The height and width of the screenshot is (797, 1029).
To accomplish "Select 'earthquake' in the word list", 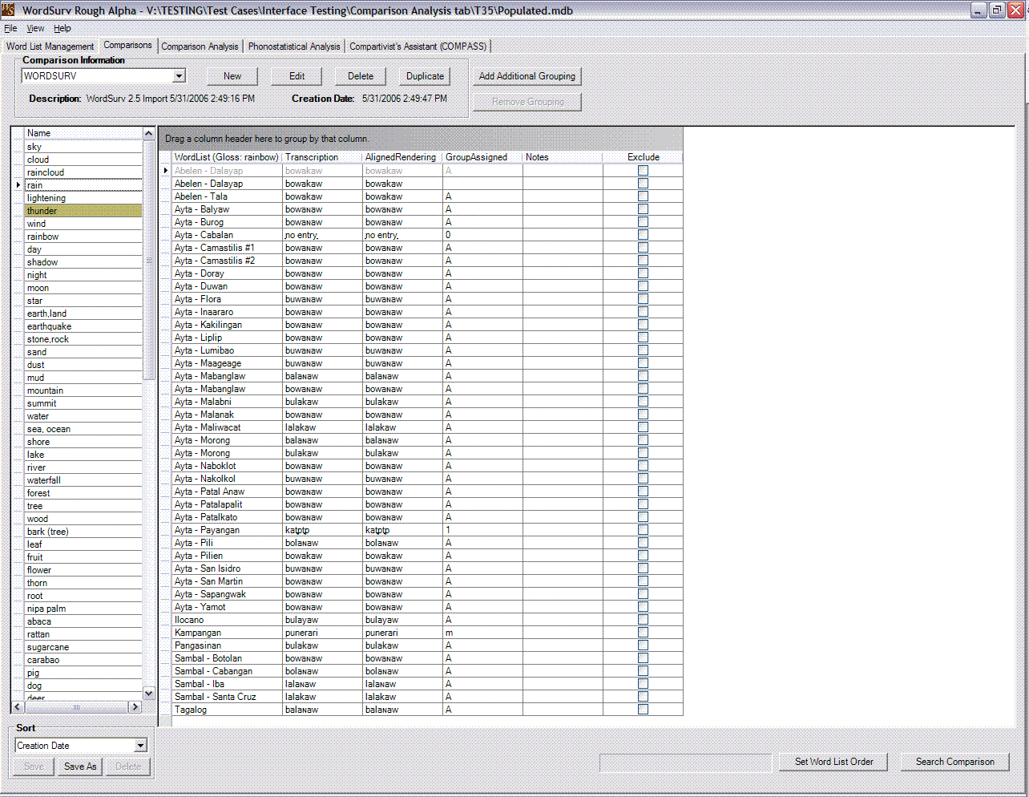I will 83,326.
